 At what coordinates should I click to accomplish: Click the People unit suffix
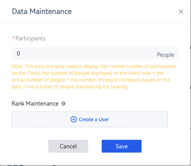pos(165,55)
